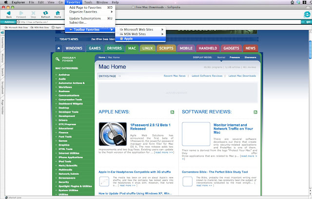Collapse the explorer bar arrow icon

click(x=2, y=33)
